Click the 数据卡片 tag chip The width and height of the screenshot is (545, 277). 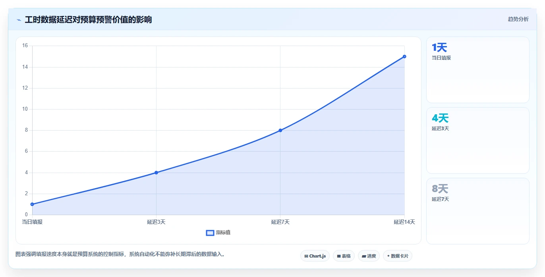point(398,256)
